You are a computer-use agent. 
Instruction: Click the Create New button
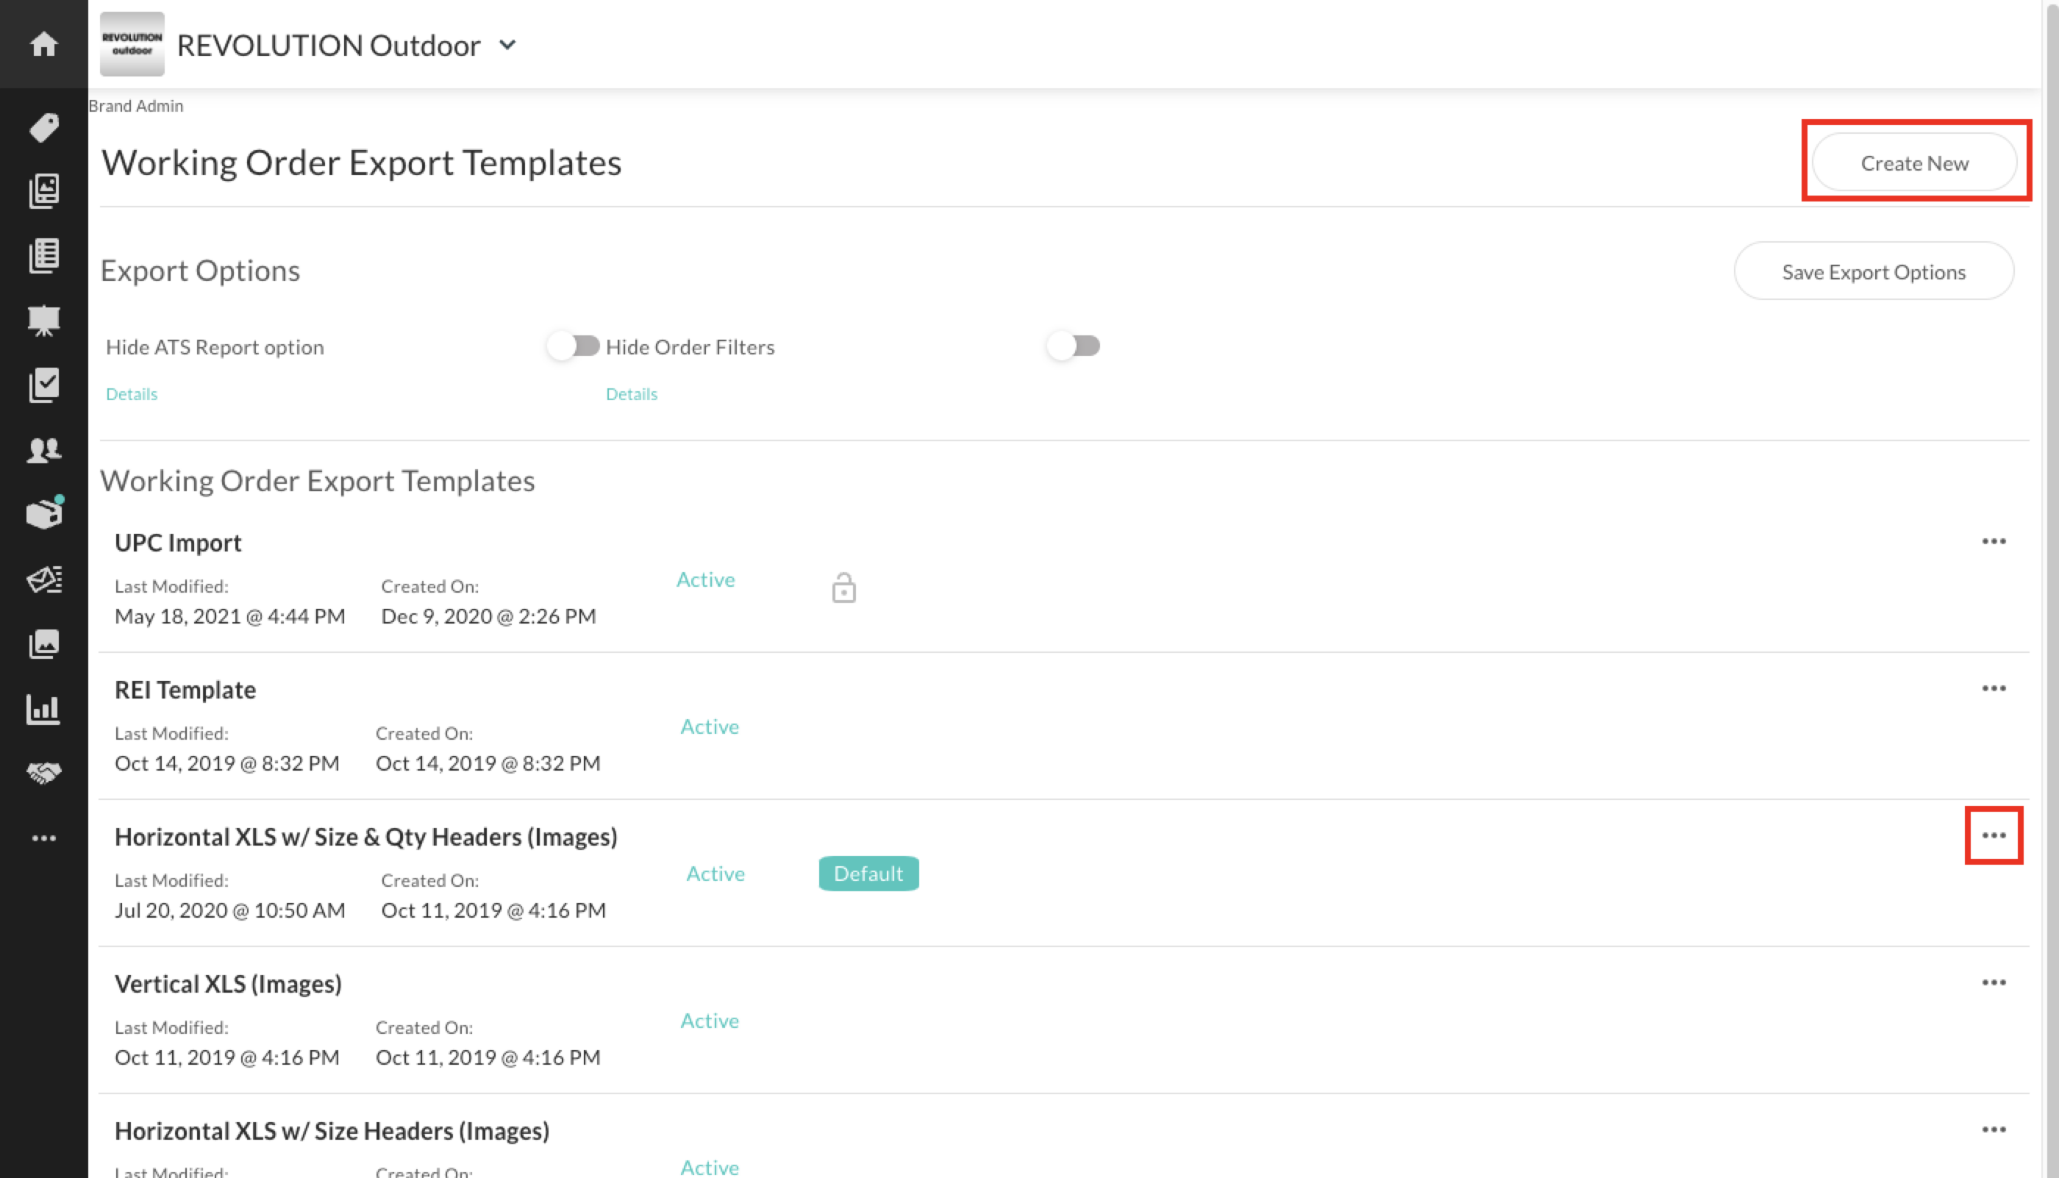click(x=1915, y=162)
